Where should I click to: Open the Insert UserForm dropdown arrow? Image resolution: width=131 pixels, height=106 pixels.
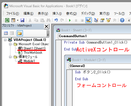pos(18,20)
